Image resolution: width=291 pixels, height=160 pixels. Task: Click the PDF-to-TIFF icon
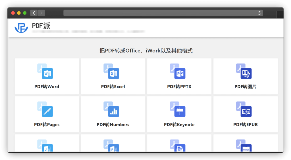[178, 146]
